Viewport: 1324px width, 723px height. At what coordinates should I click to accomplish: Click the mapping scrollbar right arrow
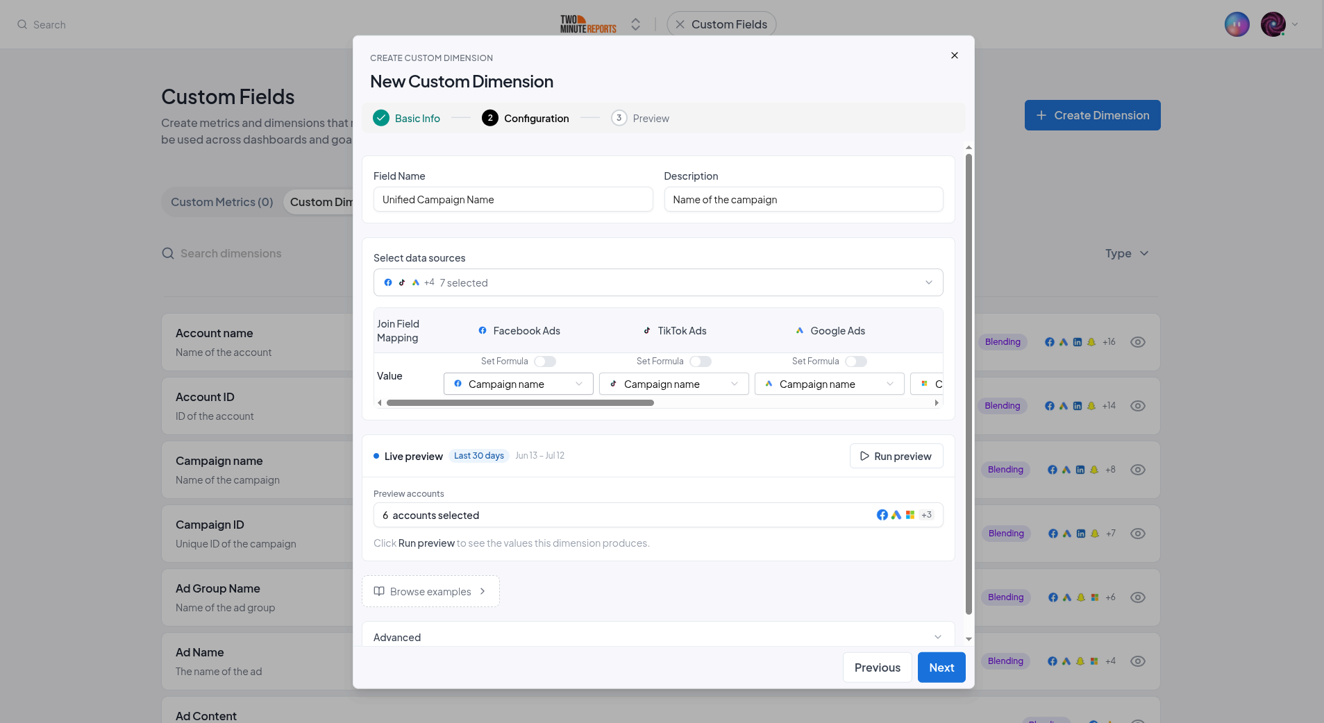coord(937,402)
